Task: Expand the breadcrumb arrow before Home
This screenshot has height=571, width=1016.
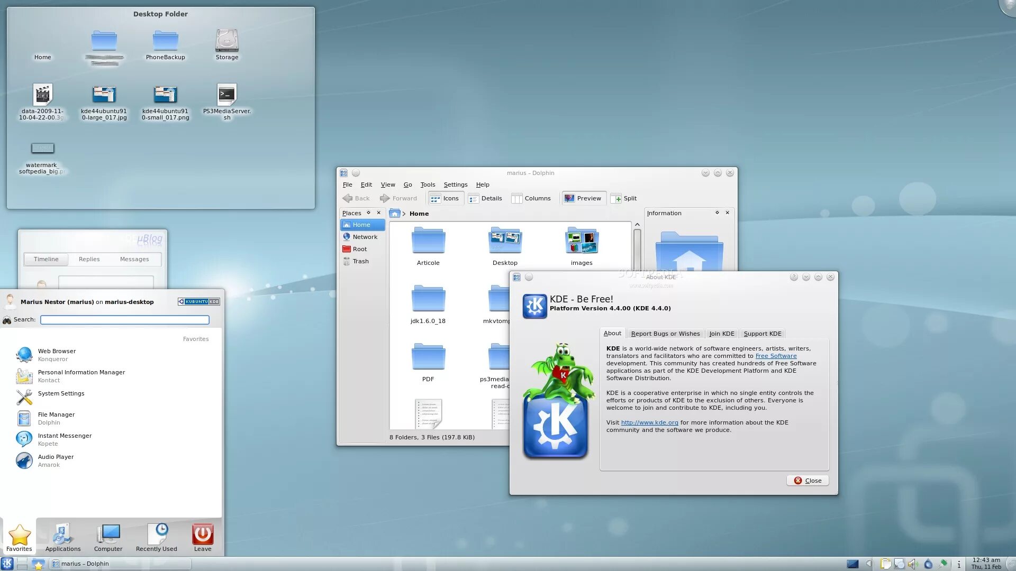Action: 404,214
